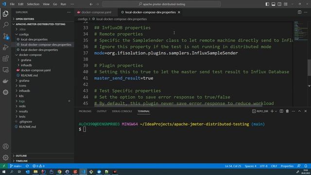Create a new terminal with the plus icon
This screenshot has width=311, height=175.
pos(272,111)
